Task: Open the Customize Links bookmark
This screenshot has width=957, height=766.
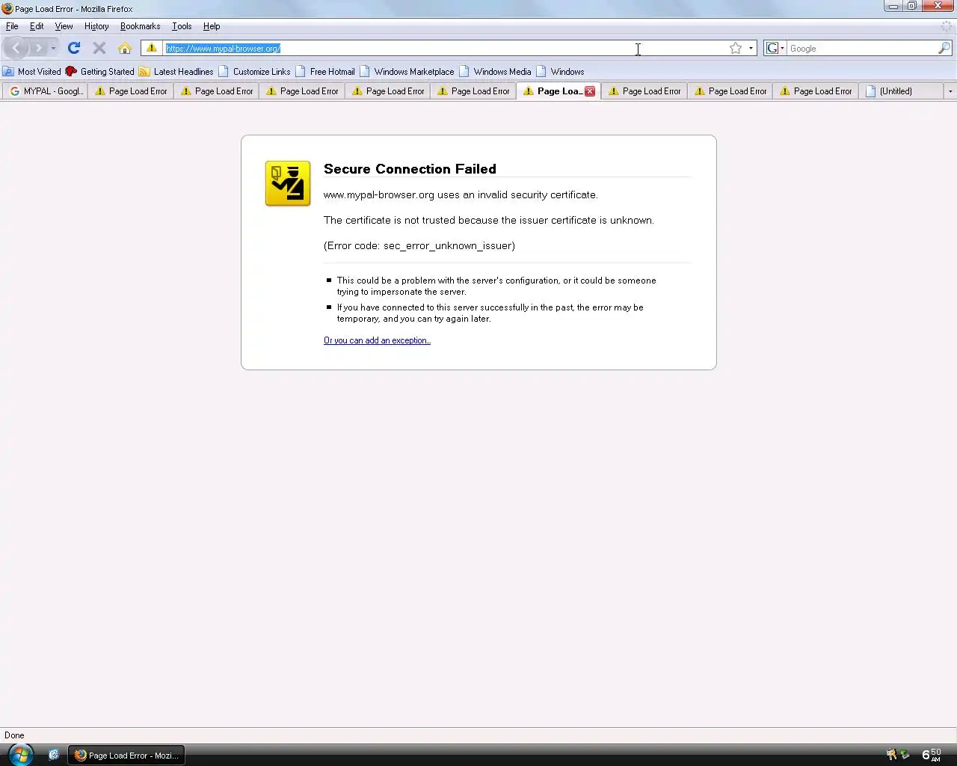Action: tap(254, 72)
